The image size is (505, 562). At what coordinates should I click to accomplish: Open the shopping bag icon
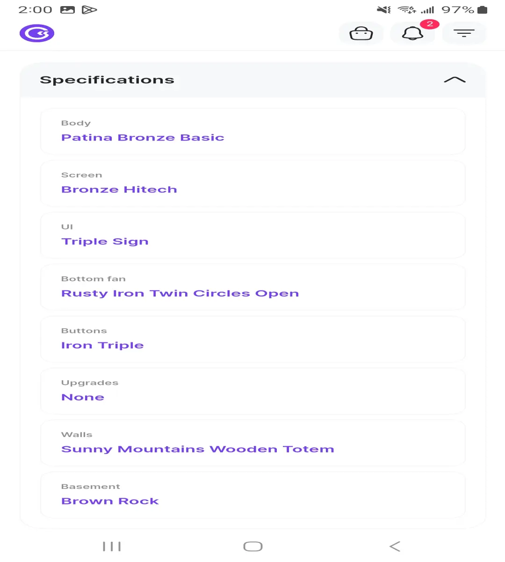pyautogui.click(x=361, y=33)
